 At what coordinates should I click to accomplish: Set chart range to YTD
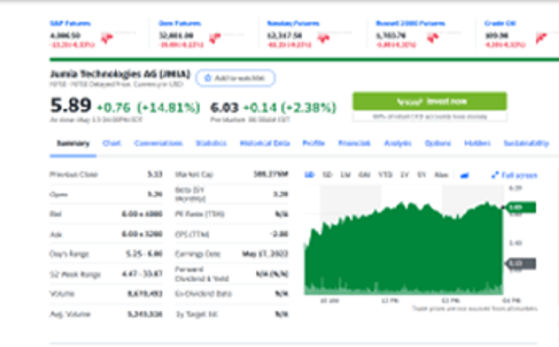coord(385,174)
